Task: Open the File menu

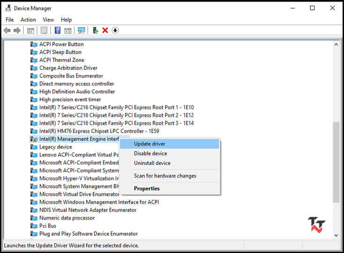Action: (x=10, y=20)
